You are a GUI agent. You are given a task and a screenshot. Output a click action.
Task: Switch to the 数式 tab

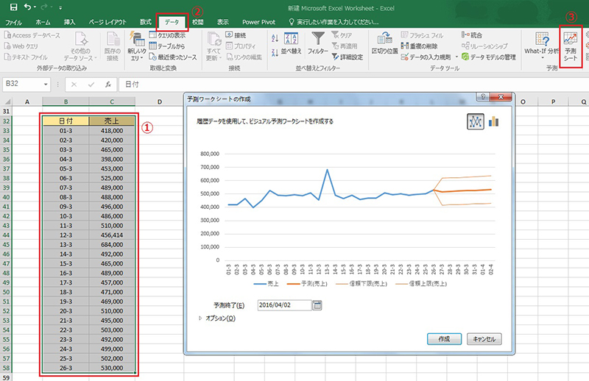(x=146, y=22)
